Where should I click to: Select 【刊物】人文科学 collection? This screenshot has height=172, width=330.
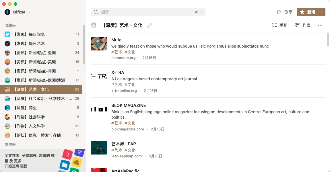tap(41, 126)
